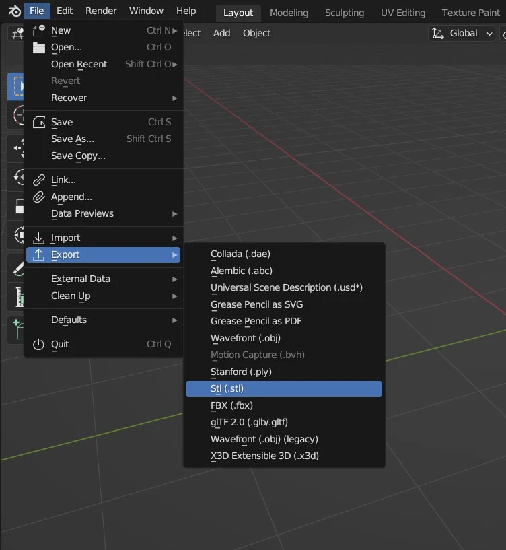506x550 pixels.
Task: Export as Universal Scene Description (.usd*)
Action: 284,287
